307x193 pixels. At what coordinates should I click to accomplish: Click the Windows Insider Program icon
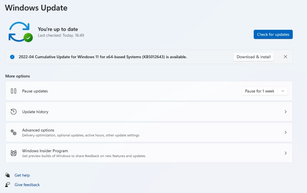(13, 153)
